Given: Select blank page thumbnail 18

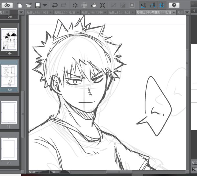Looking at the screenshot, I should click(x=9, y=113).
